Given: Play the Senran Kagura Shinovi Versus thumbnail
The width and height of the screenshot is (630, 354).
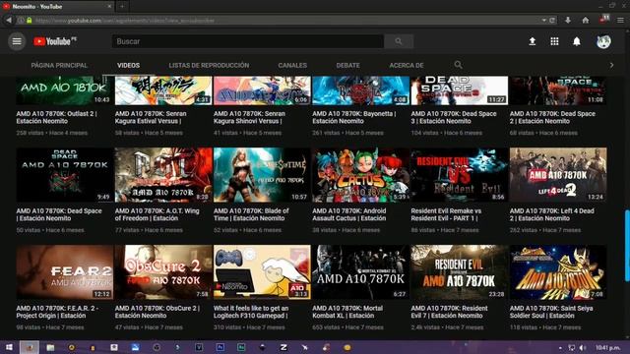Looking at the screenshot, I should (x=262, y=90).
